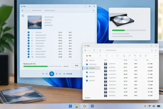Click the album cover art in the ripper window
This screenshot has width=163, height=109.
[x=35, y=22]
